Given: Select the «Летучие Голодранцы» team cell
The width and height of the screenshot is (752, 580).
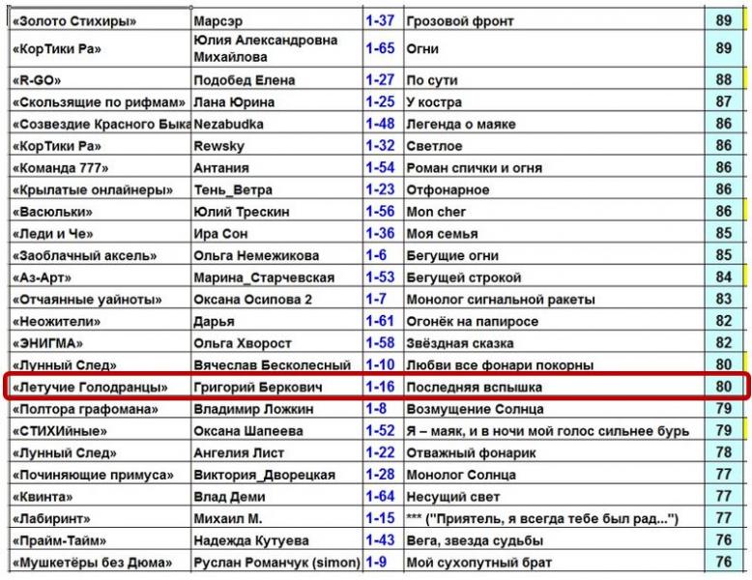Looking at the screenshot, I should pyautogui.click(x=89, y=387).
